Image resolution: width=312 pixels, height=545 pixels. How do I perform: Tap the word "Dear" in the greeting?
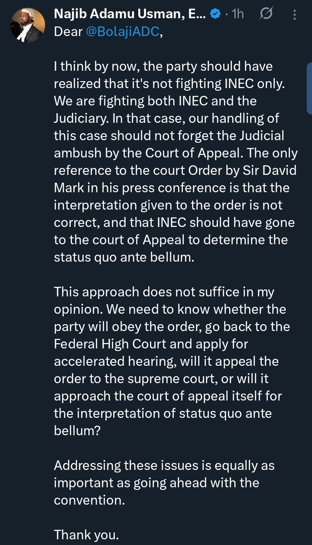click(68, 33)
